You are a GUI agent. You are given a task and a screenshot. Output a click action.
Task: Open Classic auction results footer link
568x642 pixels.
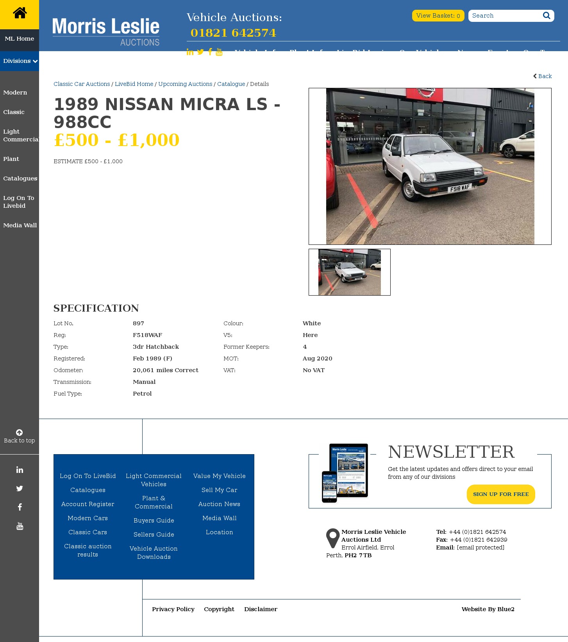pos(88,550)
